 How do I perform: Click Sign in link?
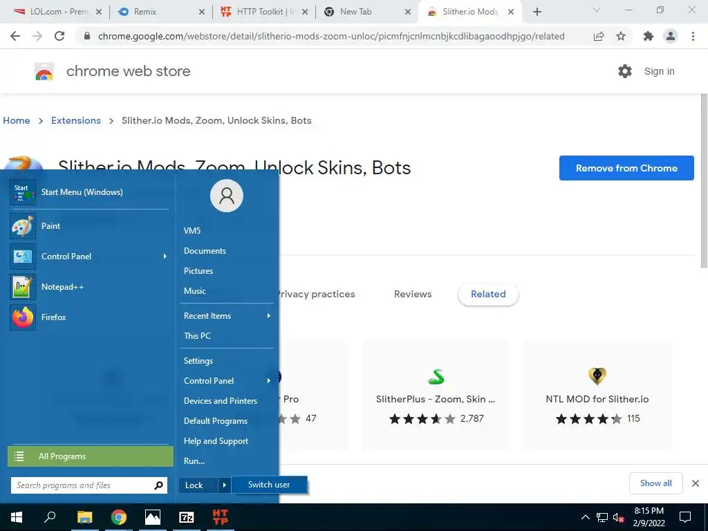tap(659, 71)
